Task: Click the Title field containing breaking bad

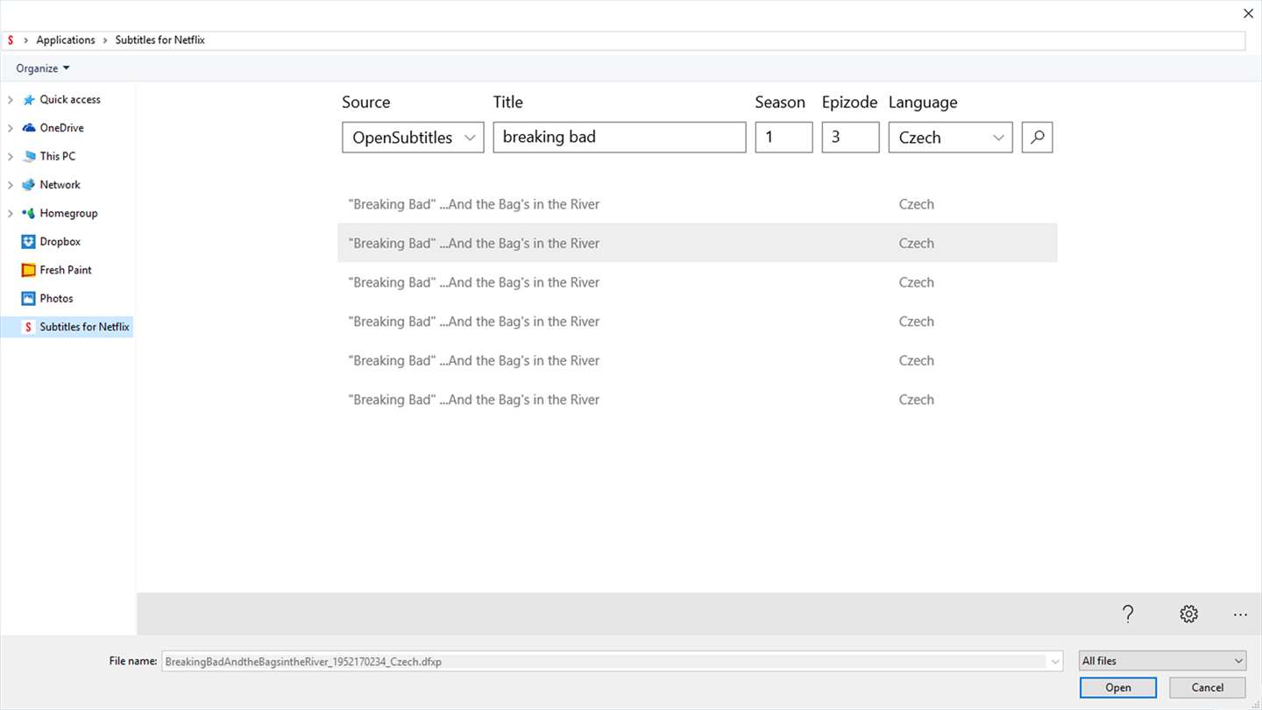Action: click(620, 137)
